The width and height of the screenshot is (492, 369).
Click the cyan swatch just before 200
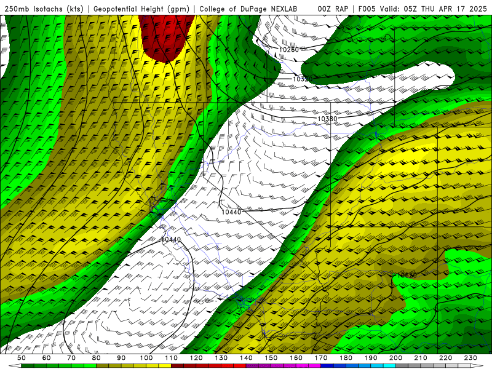(x=389, y=366)
